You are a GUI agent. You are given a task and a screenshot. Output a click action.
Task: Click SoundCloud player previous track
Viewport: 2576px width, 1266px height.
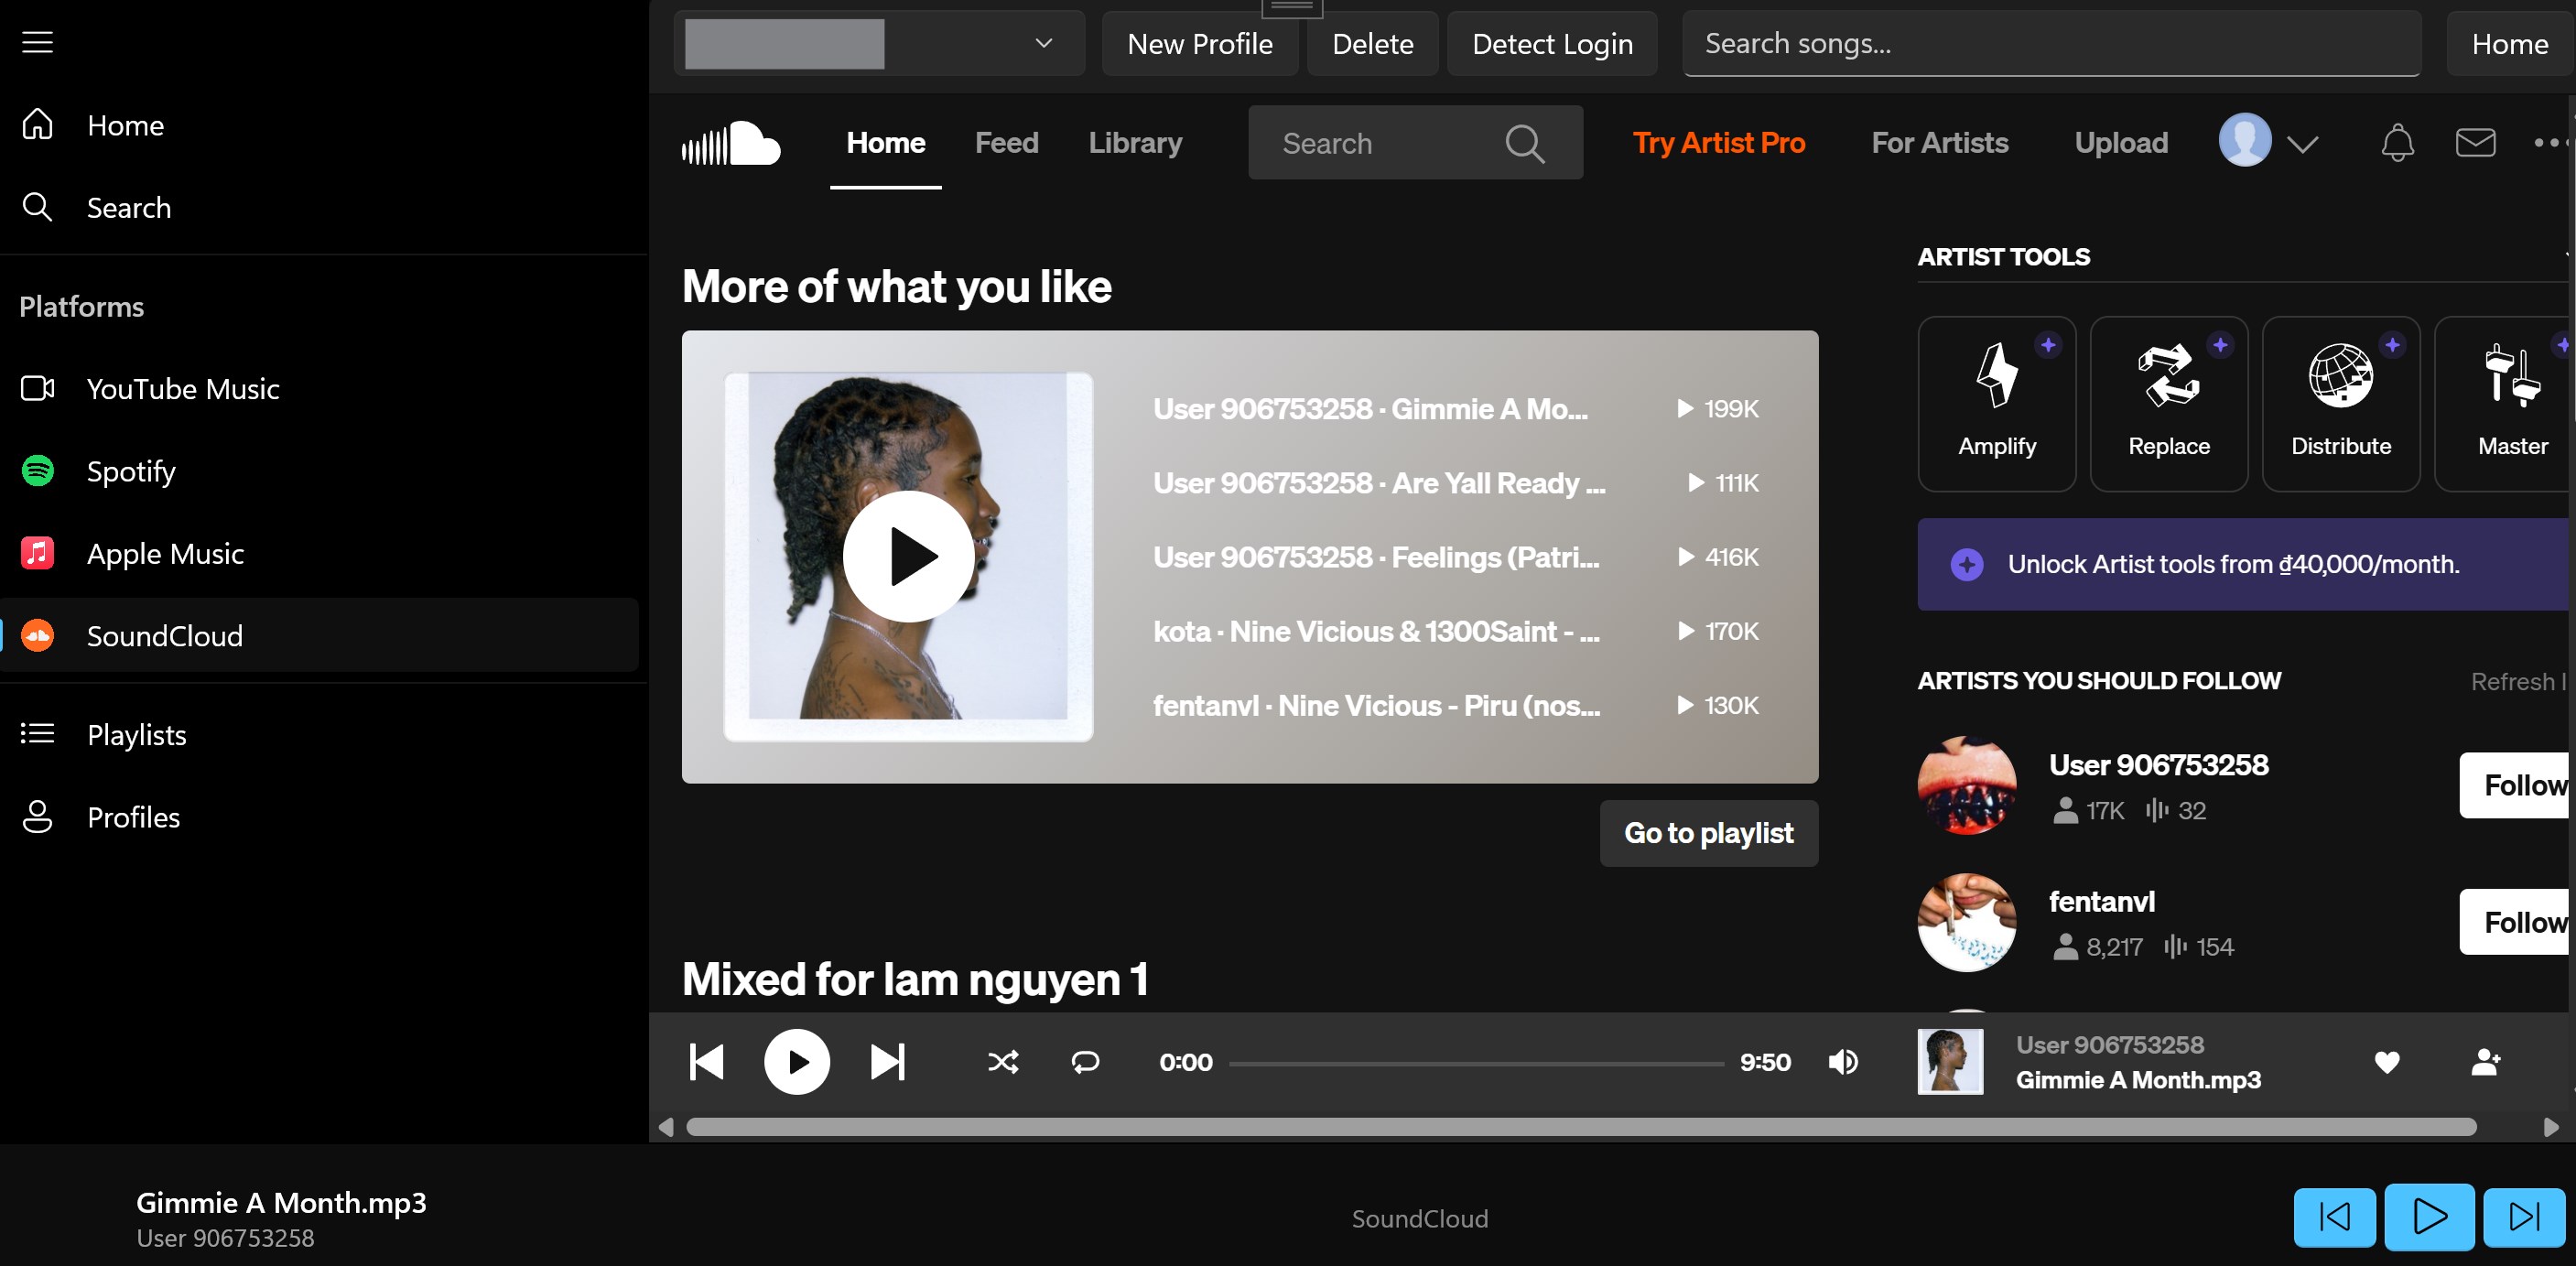(707, 1061)
